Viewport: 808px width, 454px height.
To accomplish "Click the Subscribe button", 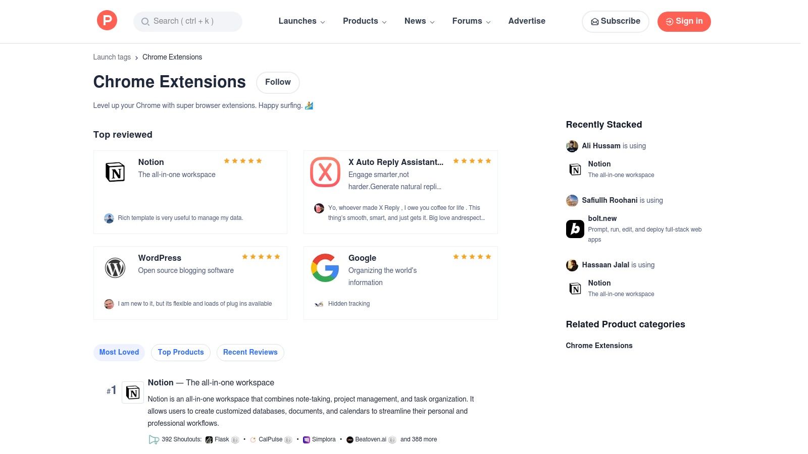I will click(x=615, y=21).
